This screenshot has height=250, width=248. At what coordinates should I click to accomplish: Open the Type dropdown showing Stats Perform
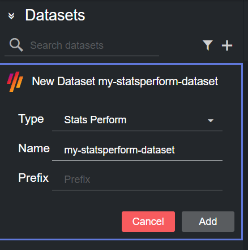(x=137, y=120)
